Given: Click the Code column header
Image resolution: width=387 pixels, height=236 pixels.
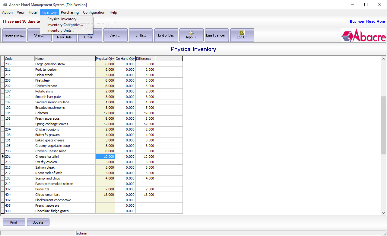Looking at the screenshot, I should pyautogui.click(x=20, y=59).
